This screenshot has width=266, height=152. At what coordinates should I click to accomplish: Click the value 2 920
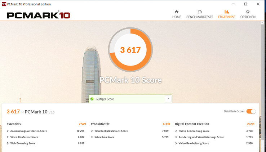click(x=249, y=143)
